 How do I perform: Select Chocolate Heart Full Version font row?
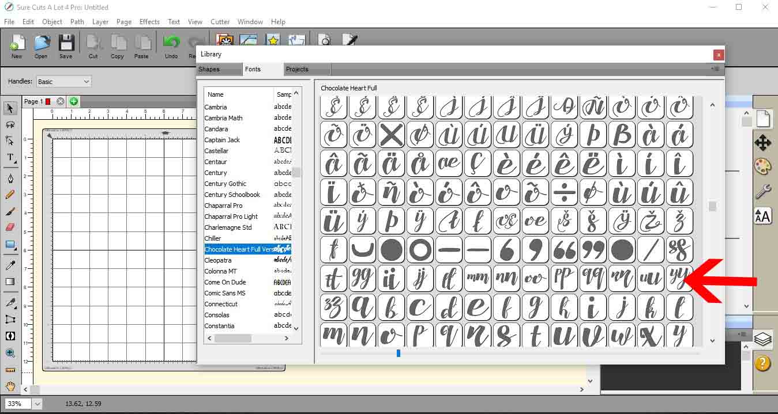coord(248,249)
